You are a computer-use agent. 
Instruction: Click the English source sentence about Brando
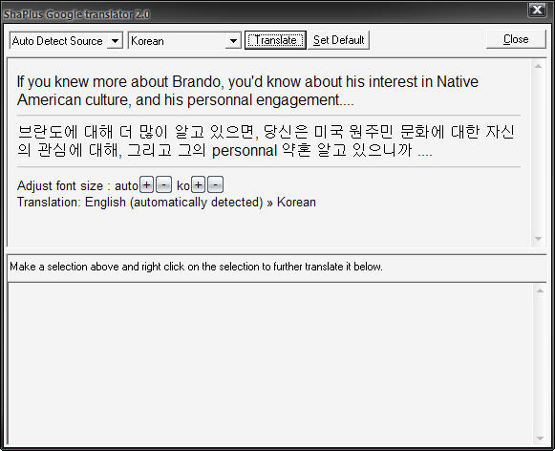coord(247,91)
